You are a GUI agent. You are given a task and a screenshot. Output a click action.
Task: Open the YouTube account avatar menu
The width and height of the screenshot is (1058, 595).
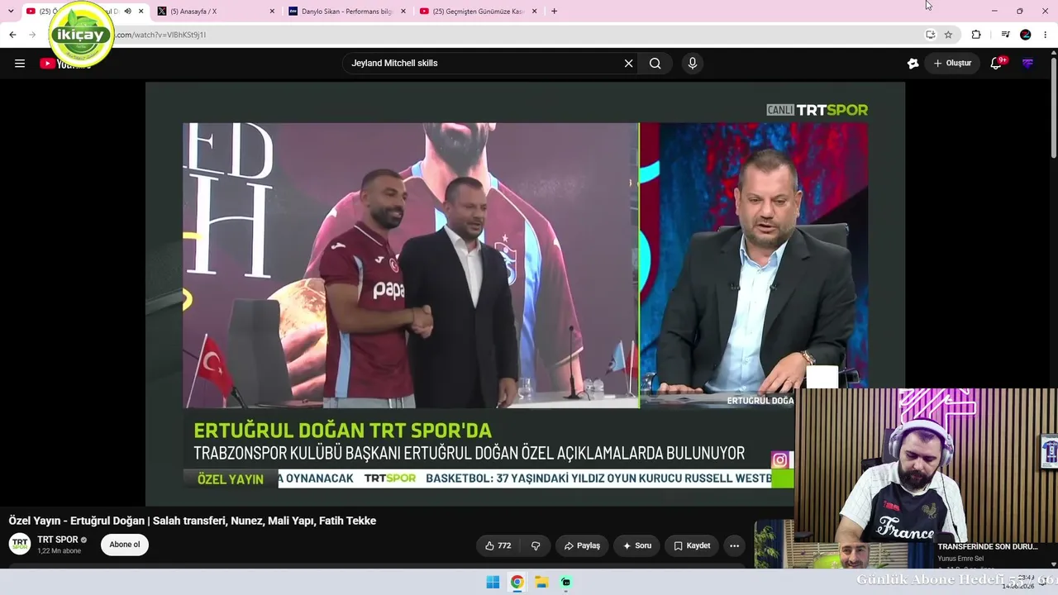point(1027,64)
